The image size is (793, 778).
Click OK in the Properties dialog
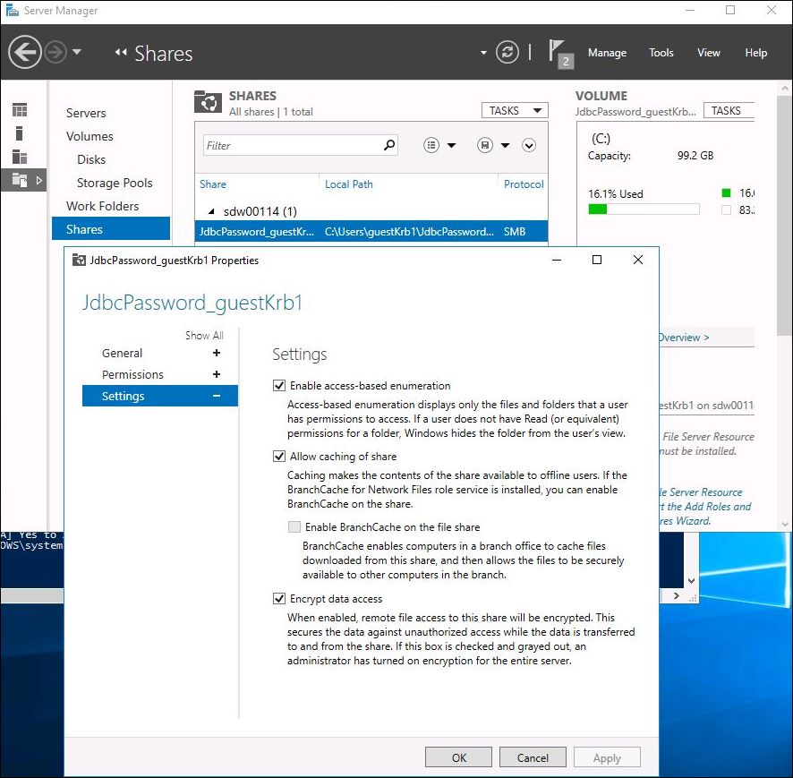[459, 757]
